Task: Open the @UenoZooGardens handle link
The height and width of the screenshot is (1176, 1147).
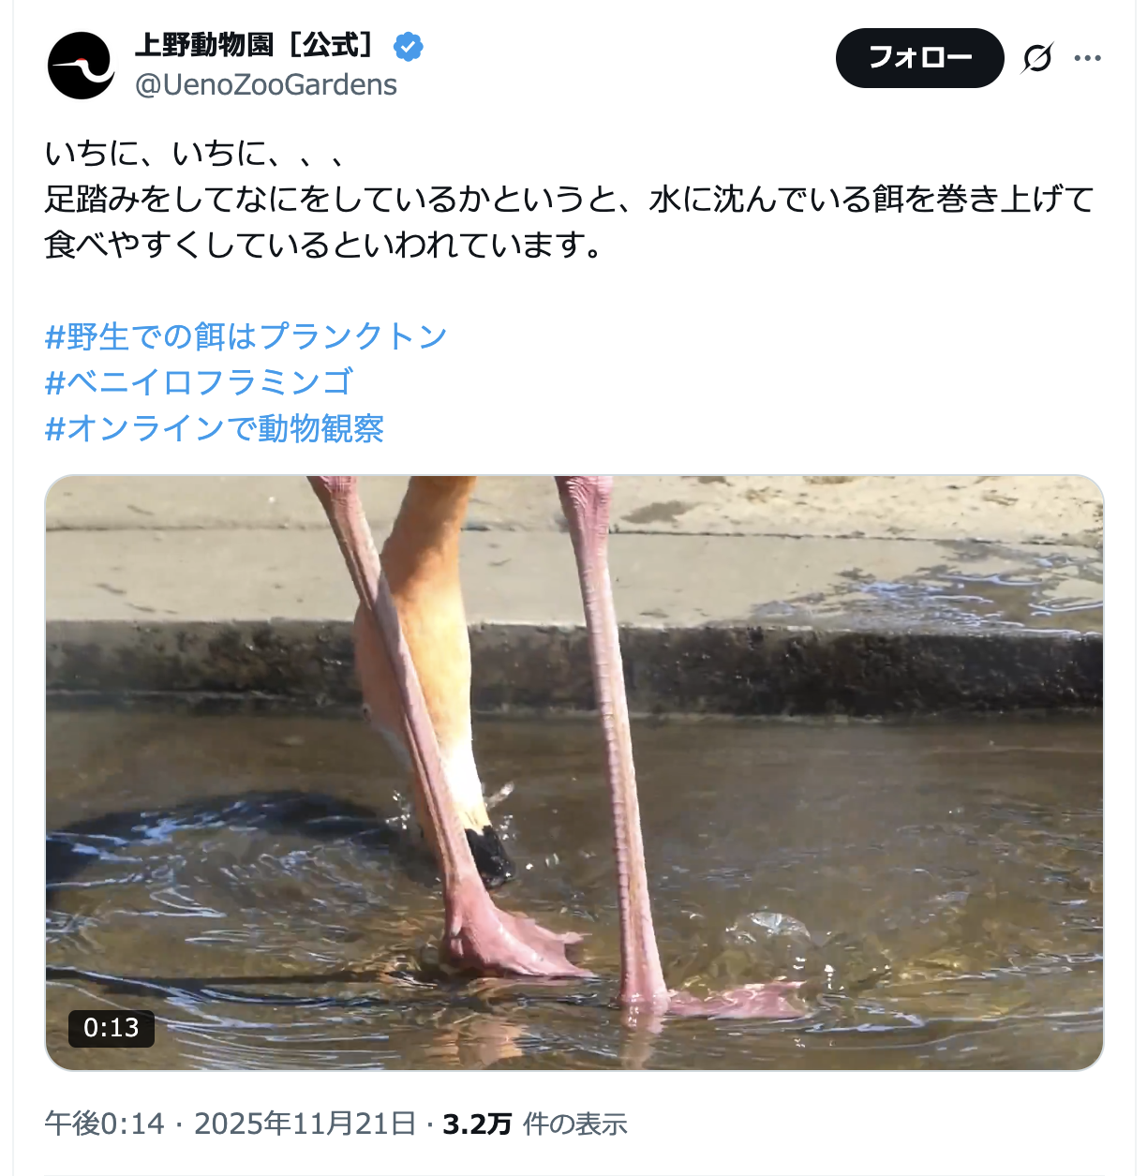Action: (266, 85)
